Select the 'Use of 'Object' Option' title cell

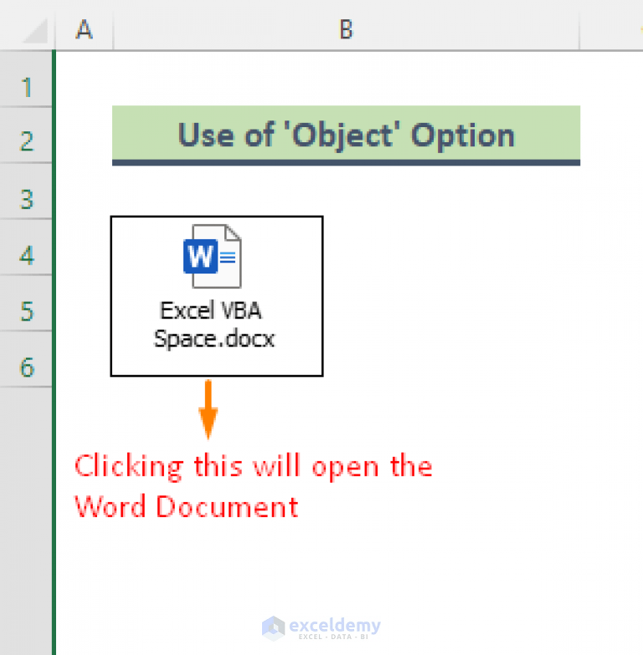pos(346,136)
